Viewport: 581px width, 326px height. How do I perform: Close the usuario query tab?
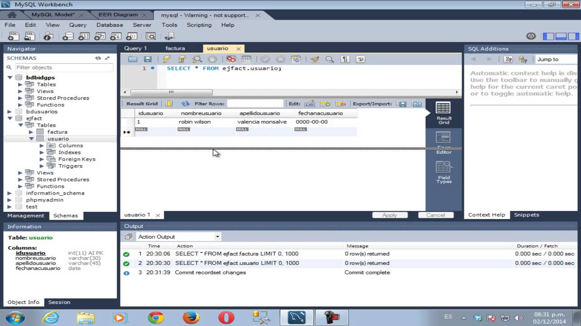(x=238, y=48)
